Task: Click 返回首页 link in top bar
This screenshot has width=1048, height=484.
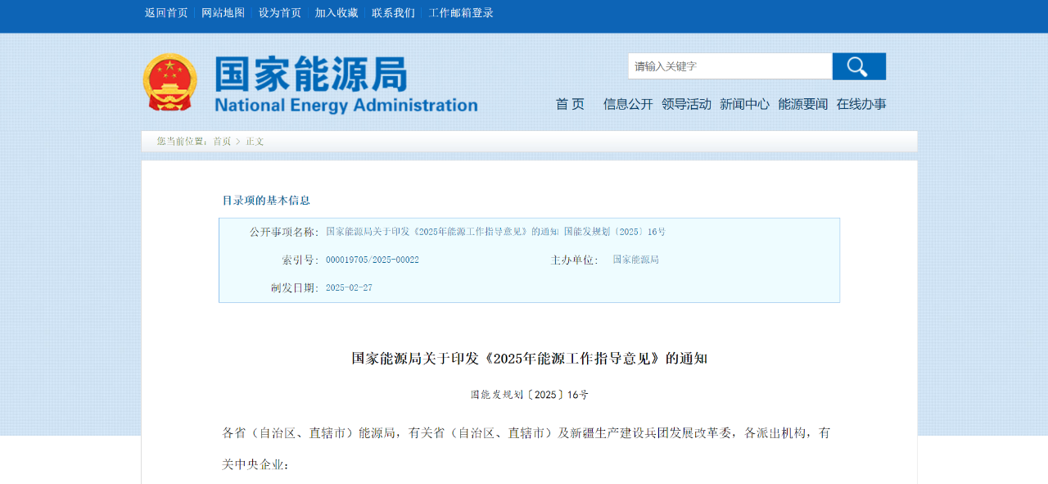Action: click(x=166, y=13)
